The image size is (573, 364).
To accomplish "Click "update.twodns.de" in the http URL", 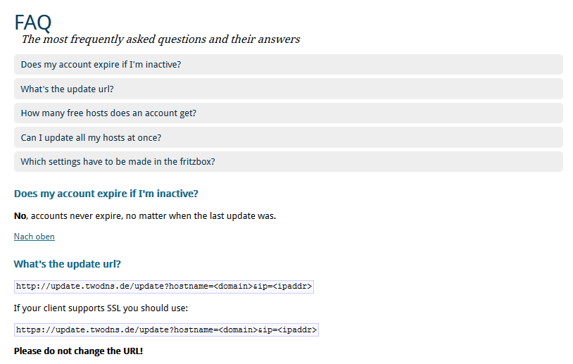I will point(90,286).
